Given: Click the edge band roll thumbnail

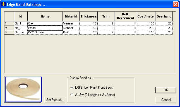Looking at the screenshot, I should (x=23, y=89).
